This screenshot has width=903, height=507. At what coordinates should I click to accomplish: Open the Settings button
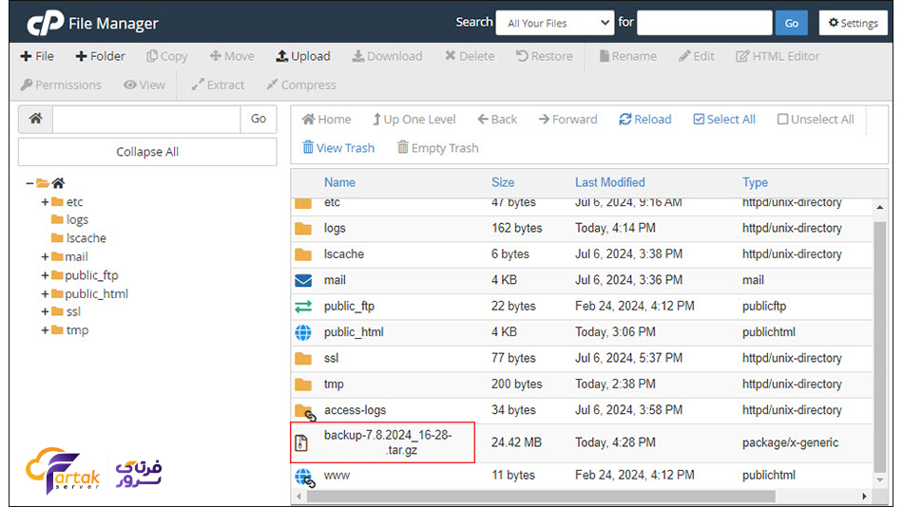853,23
